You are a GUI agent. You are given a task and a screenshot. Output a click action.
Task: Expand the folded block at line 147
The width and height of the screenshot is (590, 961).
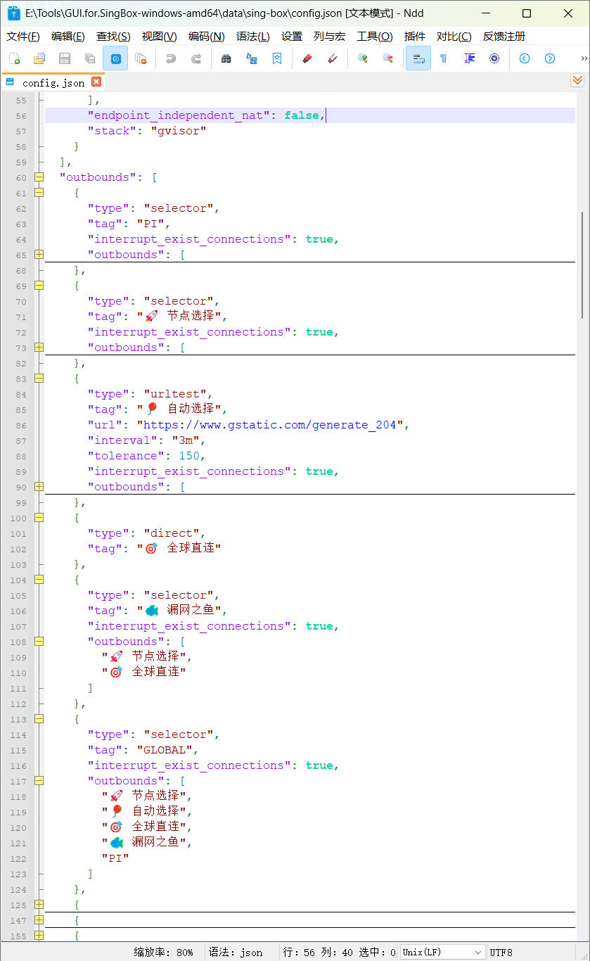tap(39, 920)
